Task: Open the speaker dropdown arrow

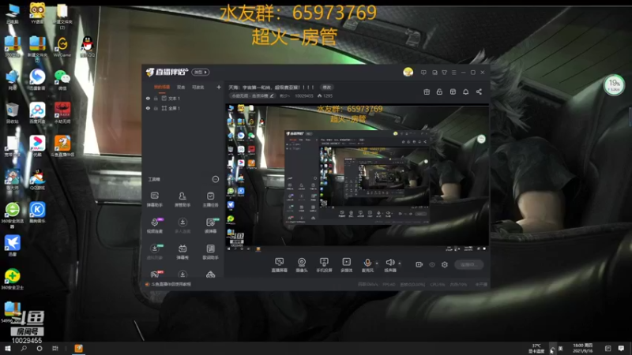Action: click(x=400, y=263)
